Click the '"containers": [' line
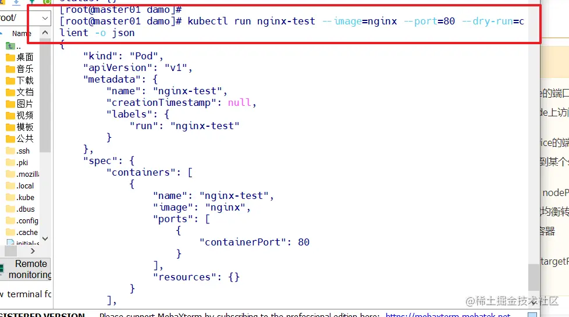 [150, 172]
